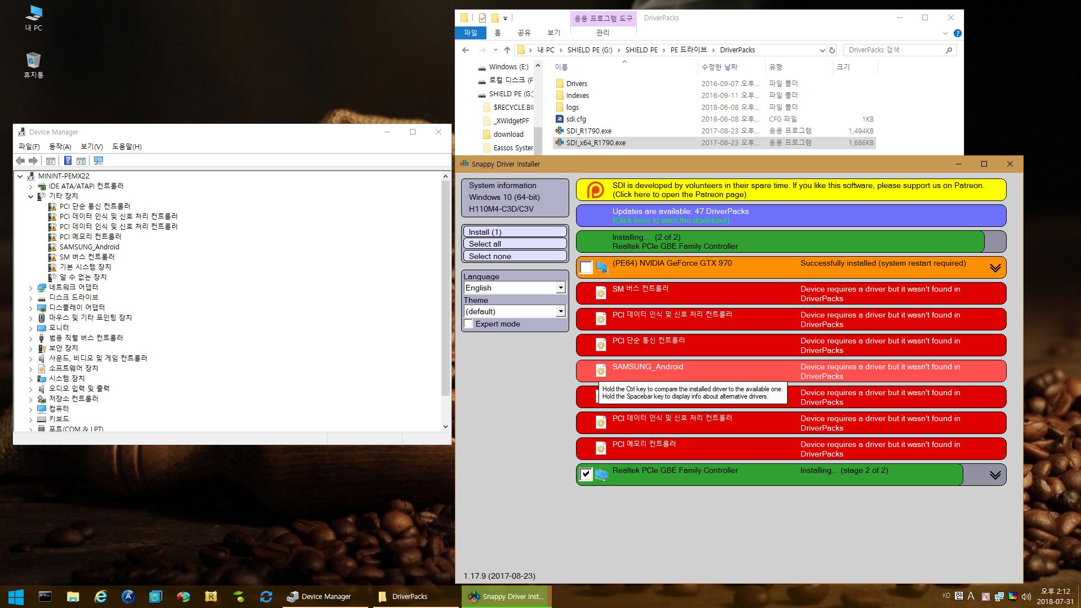Open the Explorer address bar history dropdown
This screenshot has width=1081, height=608.
821,50
